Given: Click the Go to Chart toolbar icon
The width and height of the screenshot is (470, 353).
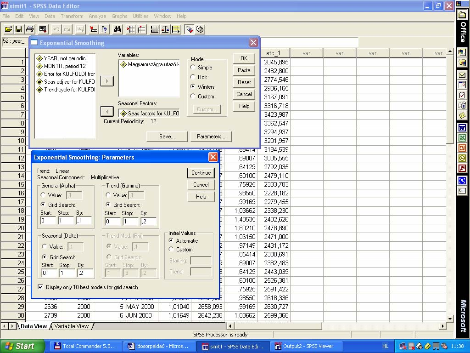Looking at the screenshot, I should coord(80,29).
